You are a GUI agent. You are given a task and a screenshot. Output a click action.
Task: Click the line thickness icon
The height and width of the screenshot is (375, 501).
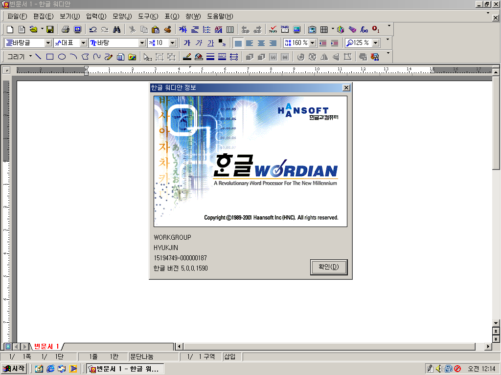(x=210, y=57)
